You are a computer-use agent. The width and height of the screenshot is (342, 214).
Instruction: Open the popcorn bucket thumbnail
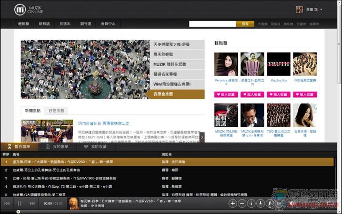point(253,64)
